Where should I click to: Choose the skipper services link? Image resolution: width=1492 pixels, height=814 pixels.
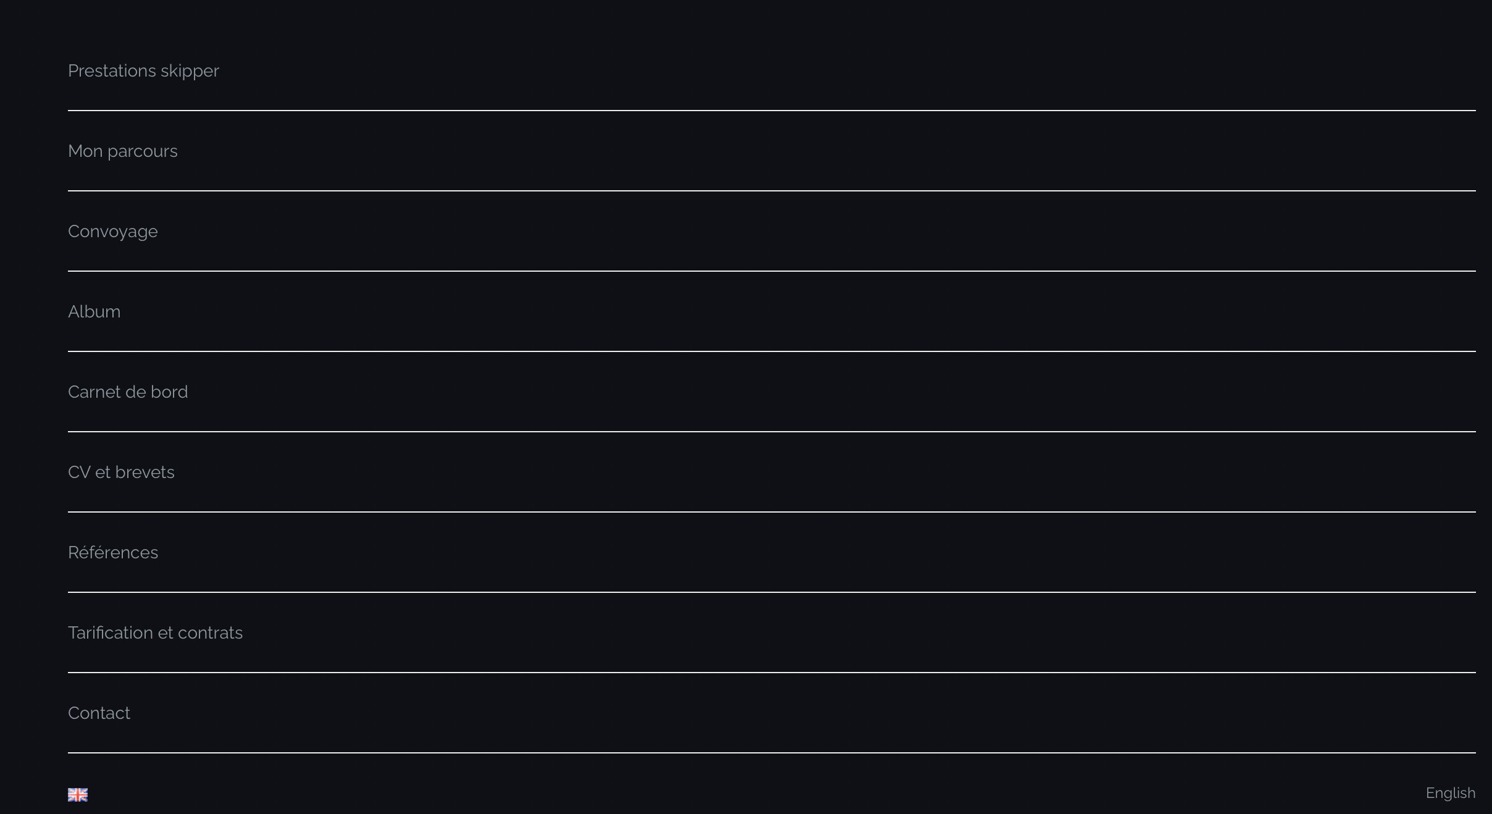[143, 71]
